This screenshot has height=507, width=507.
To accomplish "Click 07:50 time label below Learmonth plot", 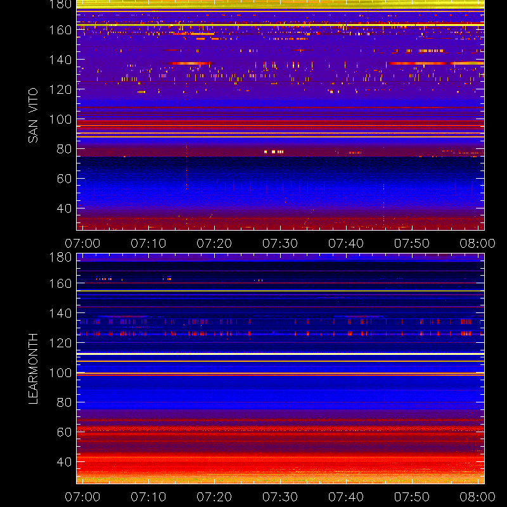I will click(411, 497).
